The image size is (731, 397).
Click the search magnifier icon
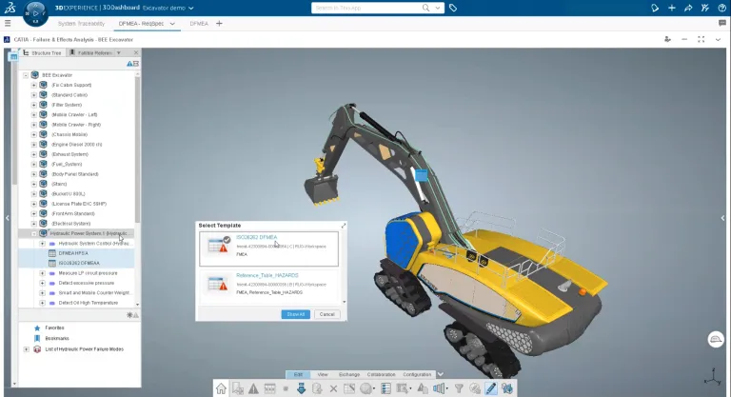425,8
